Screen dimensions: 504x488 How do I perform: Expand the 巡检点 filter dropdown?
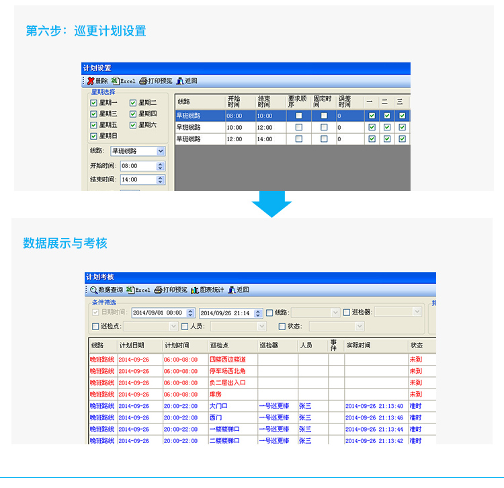point(173,327)
